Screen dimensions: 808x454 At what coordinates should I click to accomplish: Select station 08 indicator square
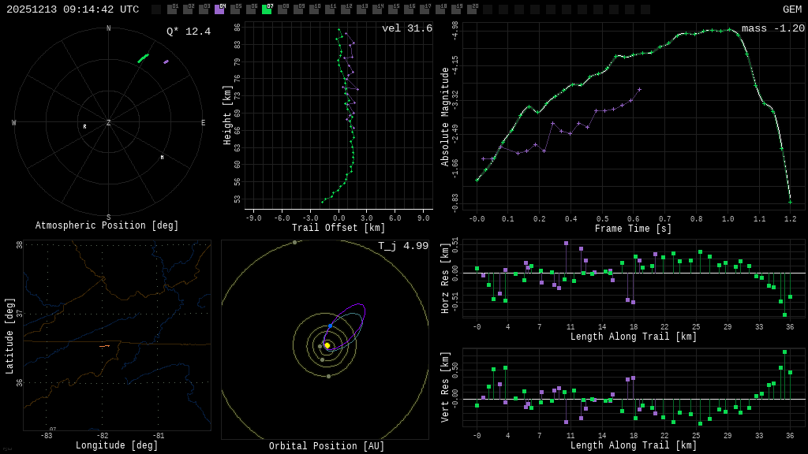(x=282, y=9)
